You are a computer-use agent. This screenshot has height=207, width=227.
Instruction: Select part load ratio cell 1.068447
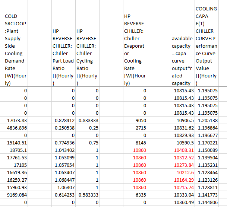click(x=63, y=180)
